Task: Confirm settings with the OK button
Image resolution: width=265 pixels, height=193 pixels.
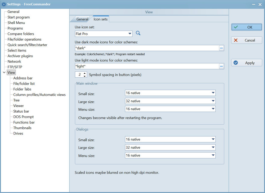Action: [246, 27]
